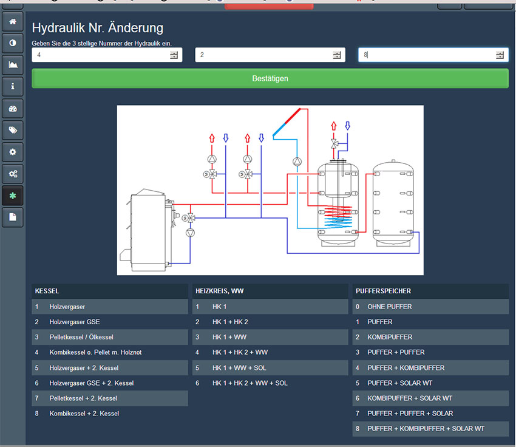Screen dimensions: 516x447
Task: Click stepper arrows of third digit field
Action: click(x=500, y=55)
